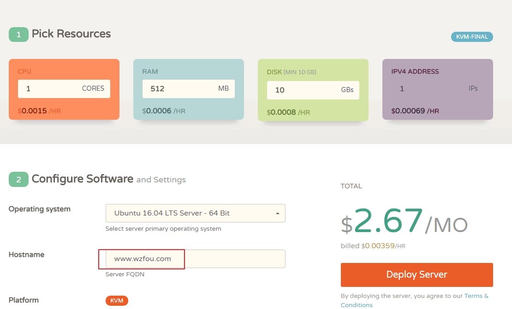
Task: Click the CPU cores input field
Action: coord(64,88)
